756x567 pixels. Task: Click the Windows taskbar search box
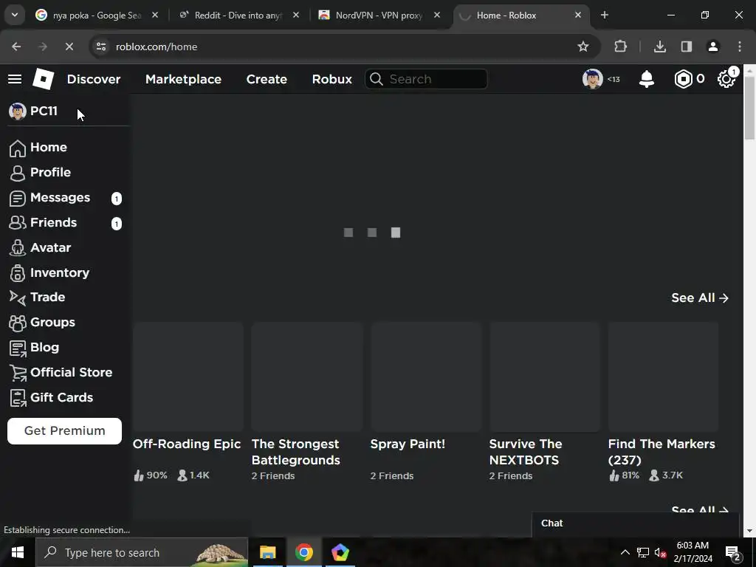142,552
